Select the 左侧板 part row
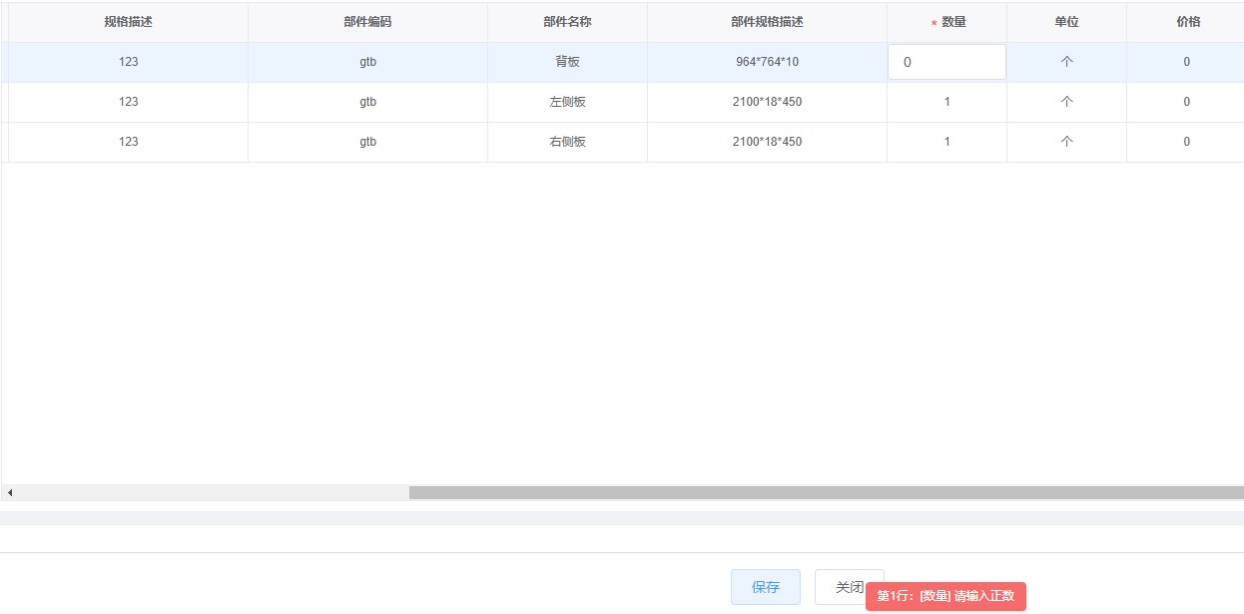 click(x=567, y=101)
